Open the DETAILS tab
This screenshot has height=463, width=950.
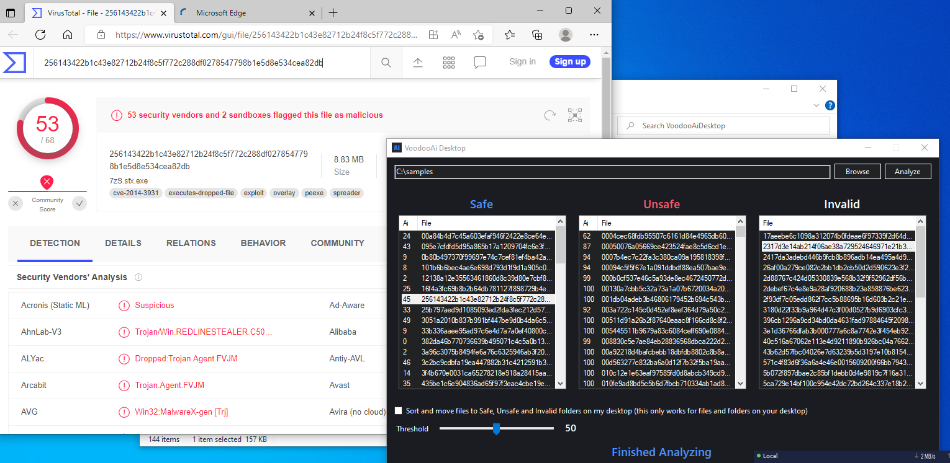tap(123, 243)
